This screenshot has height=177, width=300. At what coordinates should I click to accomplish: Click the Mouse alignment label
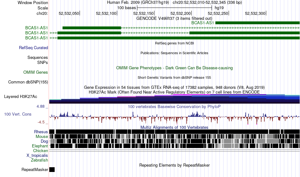42,137
